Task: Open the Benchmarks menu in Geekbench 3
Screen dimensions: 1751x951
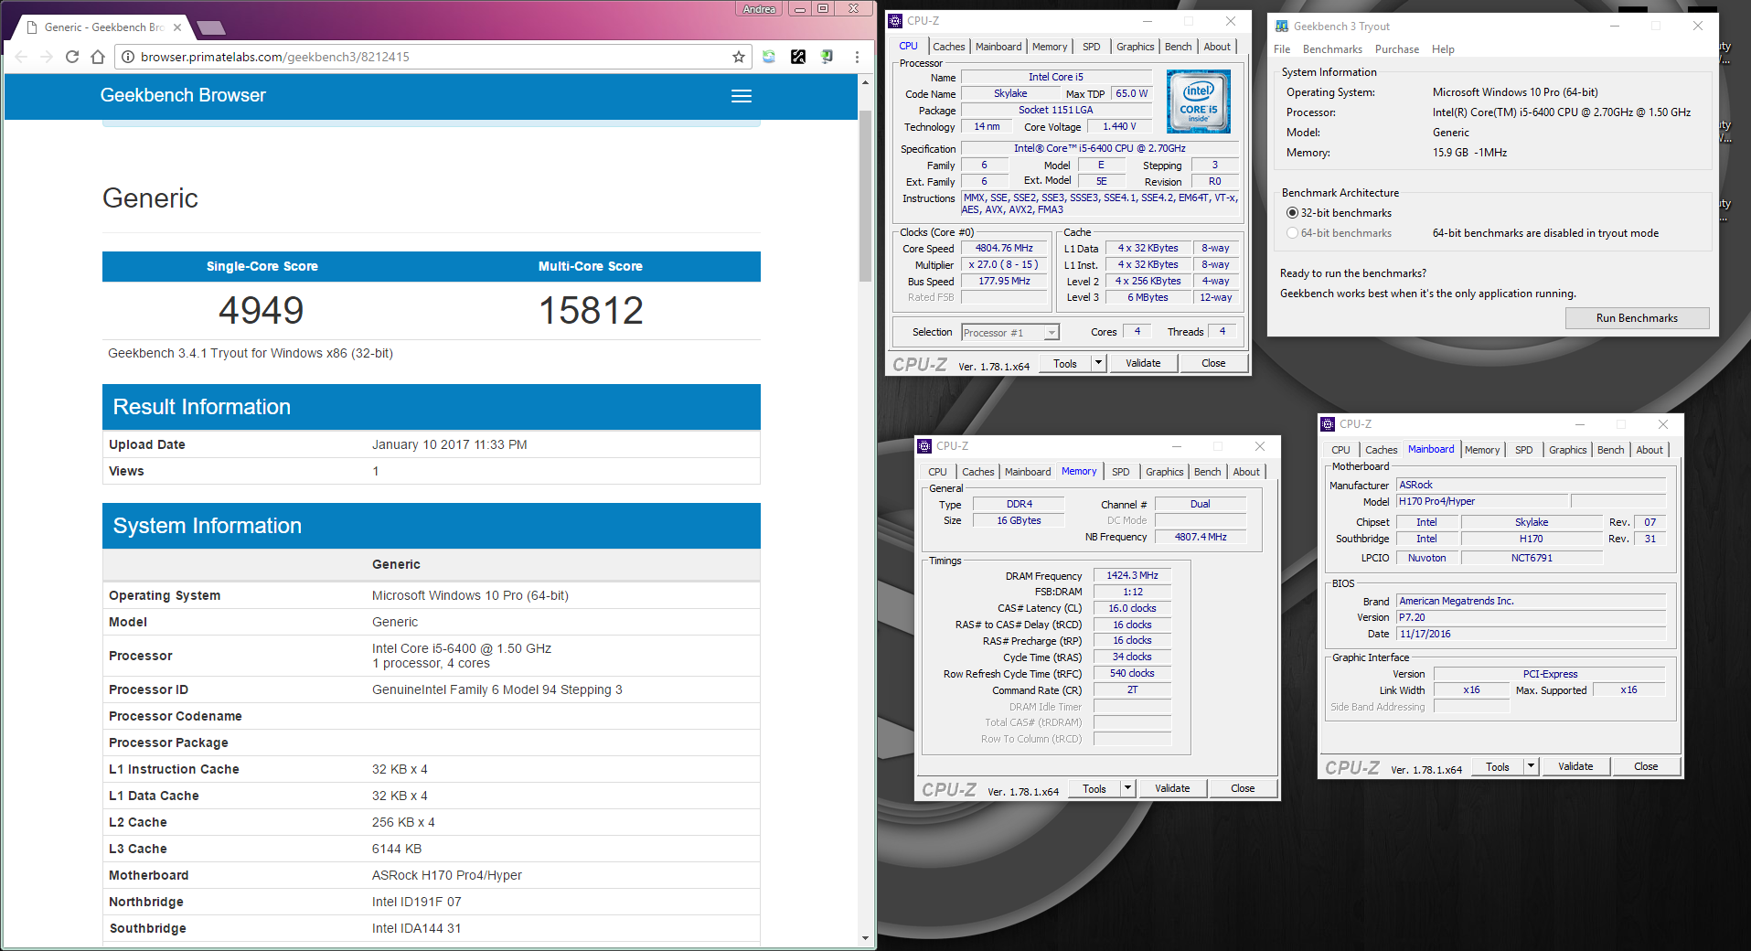Action: pyautogui.click(x=1332, y=49)
